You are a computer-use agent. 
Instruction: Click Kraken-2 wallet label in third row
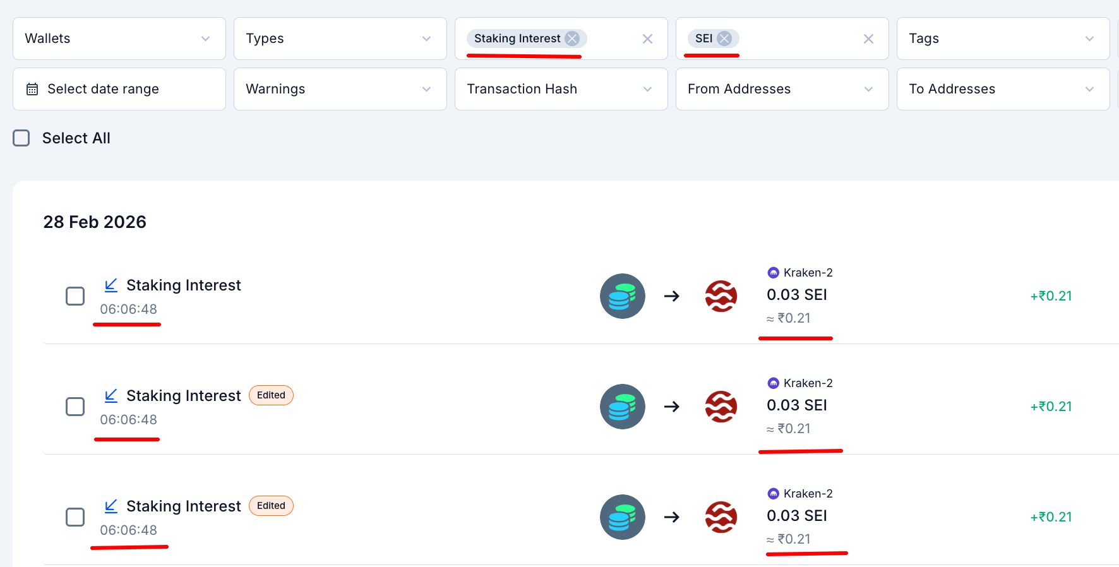pos(808,494)
